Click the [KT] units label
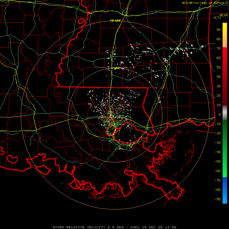This screenshot has height=229, width=229. pos(217,18)
